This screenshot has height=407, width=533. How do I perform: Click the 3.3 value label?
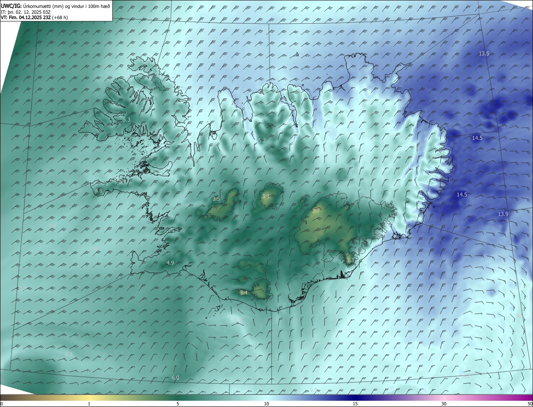pyautogui.click(x=350, y=261)
